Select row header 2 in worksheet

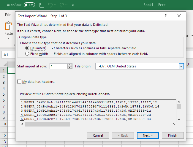4,76
